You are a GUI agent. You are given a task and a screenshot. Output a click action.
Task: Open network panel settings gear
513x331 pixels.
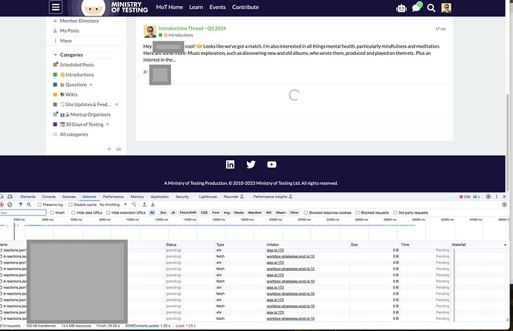tap(504, 205)
